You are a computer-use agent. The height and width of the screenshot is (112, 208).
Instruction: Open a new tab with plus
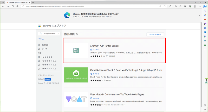point(33,3)
